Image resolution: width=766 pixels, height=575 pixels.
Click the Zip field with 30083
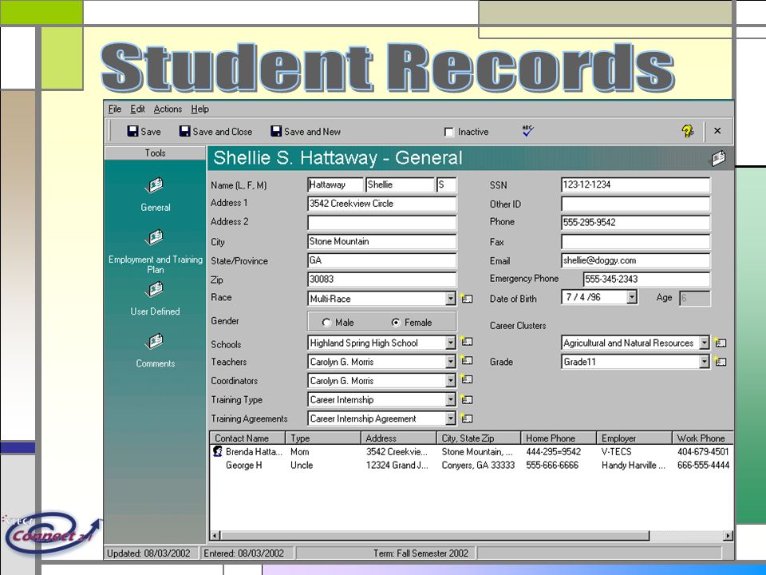pyautogui.click(x=382, y=280)
